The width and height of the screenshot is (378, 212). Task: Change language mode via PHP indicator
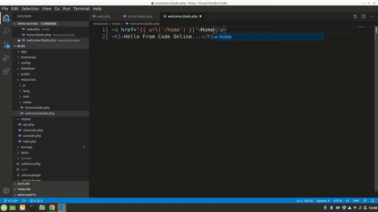356,200
